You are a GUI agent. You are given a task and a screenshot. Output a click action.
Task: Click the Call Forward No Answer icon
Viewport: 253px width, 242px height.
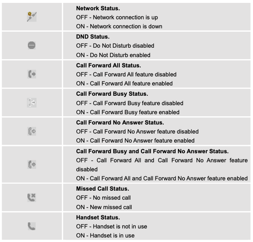[32, 132]
